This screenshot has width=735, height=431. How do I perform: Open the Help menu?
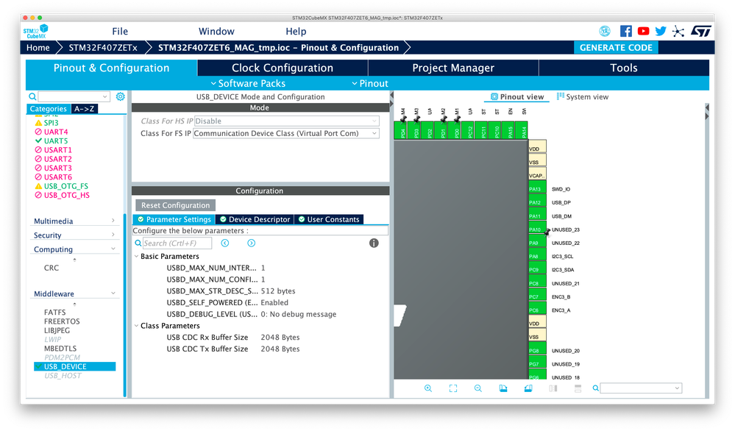(296, 32)
